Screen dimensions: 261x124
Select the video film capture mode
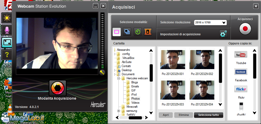[148, 32]
